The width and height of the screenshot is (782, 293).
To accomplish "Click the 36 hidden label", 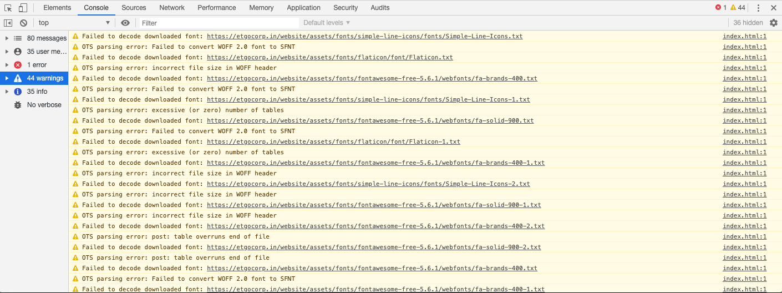I will (x=748, y=23).
